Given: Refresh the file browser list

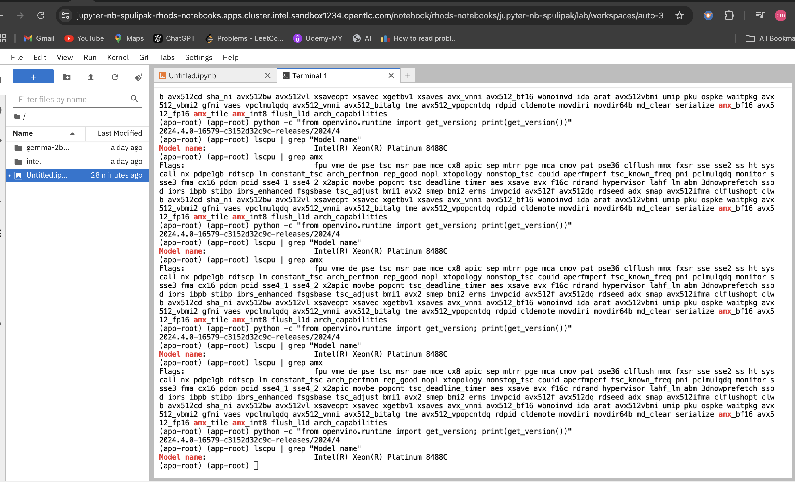Looking at the screenshot, I should coord(115,77).
